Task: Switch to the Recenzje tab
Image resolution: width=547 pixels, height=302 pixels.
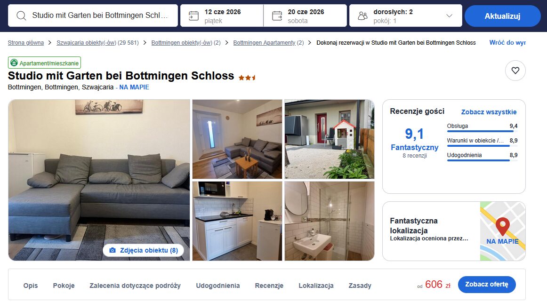Action: 269,286
